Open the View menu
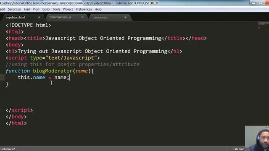 point(36,9)
